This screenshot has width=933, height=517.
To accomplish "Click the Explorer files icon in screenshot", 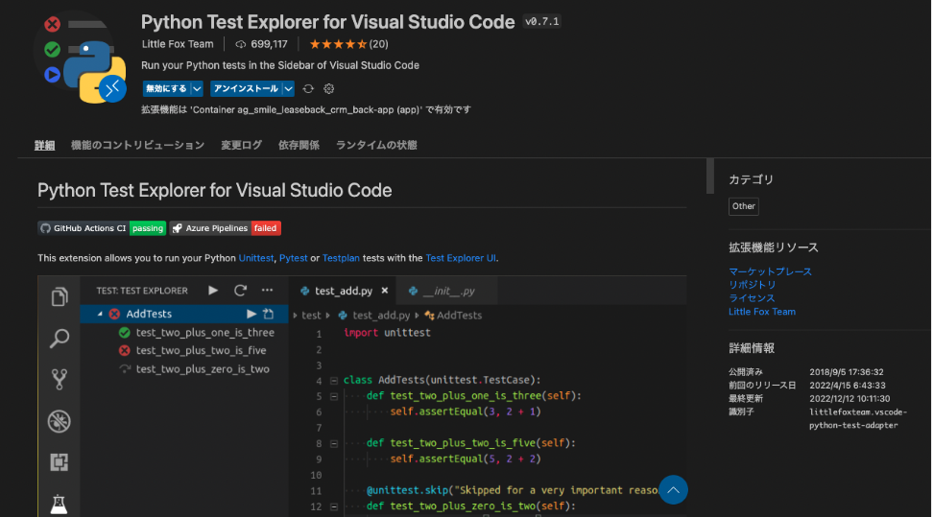I will [x=59, y=297].
